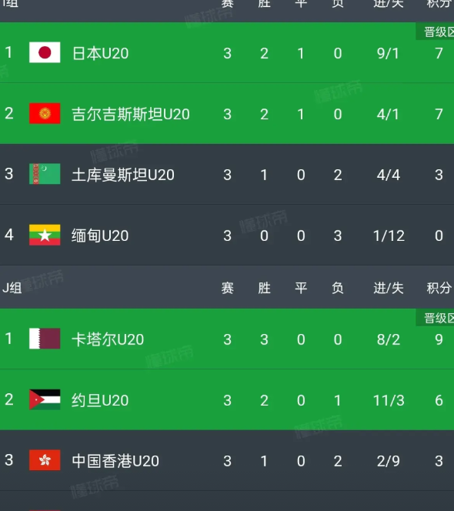Tap the J组 group header label
The image size is (454, 511).
12,288
